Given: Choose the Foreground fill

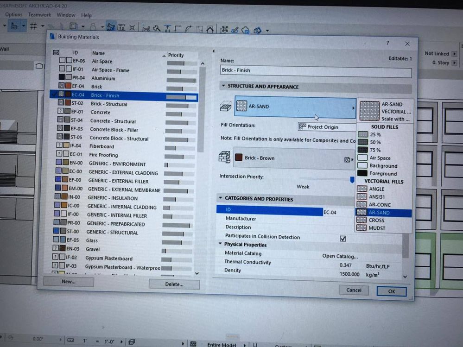Looking at the screenshot, I should click(384, 173).
